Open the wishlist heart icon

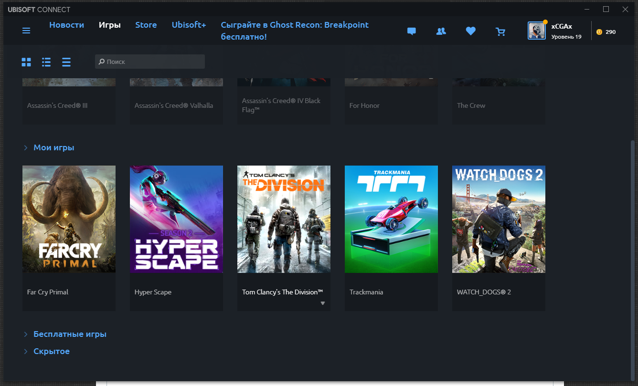471,31
